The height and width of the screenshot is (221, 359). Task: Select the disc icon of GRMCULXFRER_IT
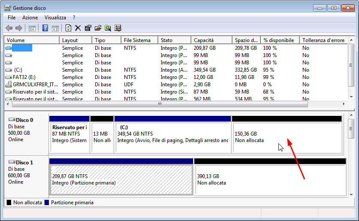[9, 84]
